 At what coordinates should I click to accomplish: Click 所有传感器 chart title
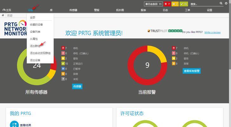[x=36, y=92]
